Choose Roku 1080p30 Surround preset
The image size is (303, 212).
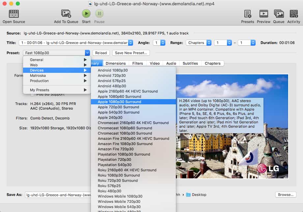tap(133, 175)
